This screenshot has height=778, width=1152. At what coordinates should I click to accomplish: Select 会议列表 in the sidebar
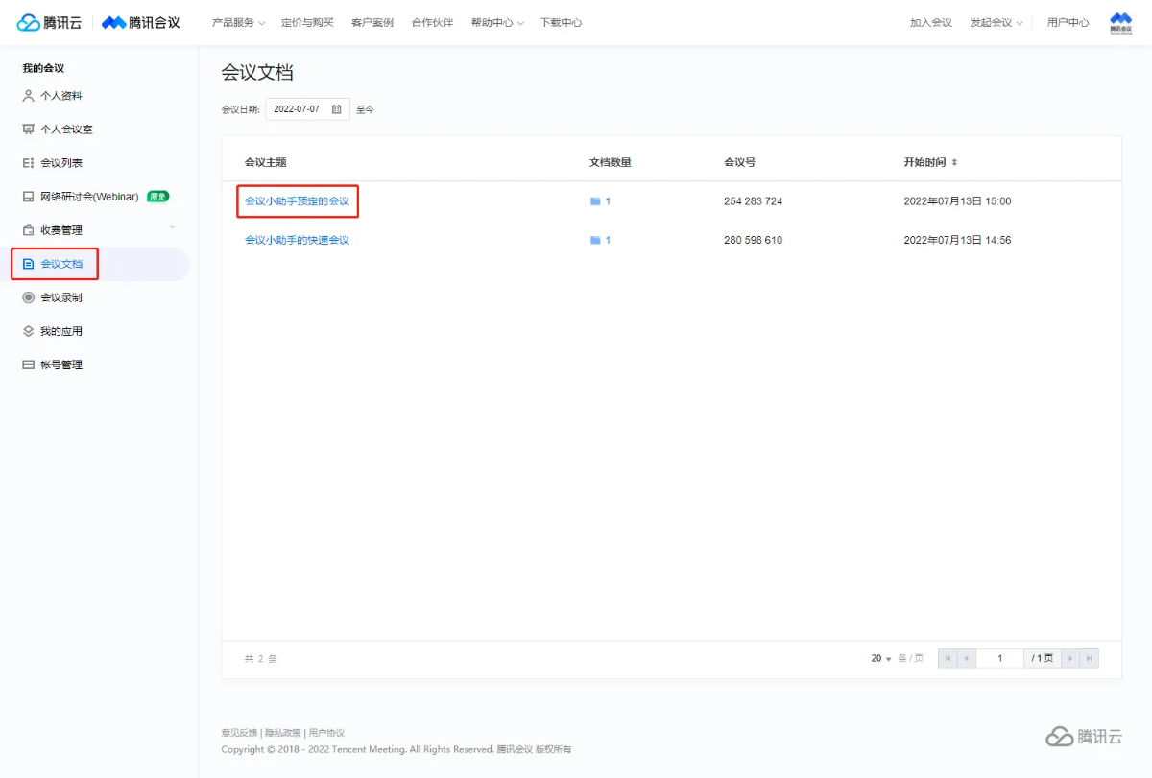61,163
